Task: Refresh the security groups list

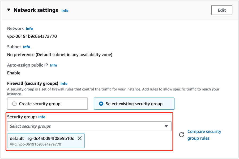Action: tap(182, 135)
